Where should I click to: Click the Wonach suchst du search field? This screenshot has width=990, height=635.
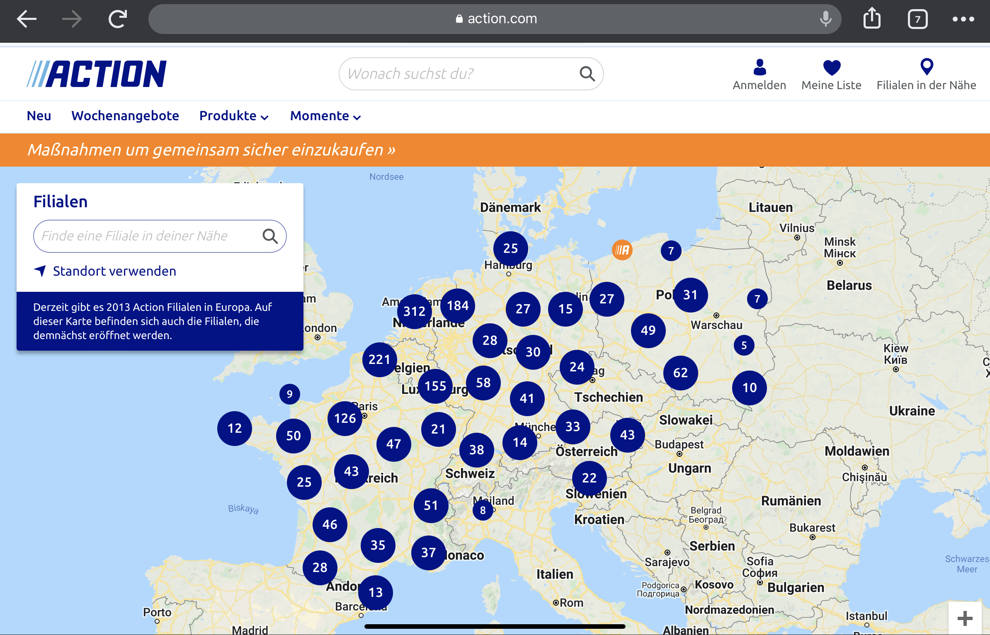click(x=471, y=74)
